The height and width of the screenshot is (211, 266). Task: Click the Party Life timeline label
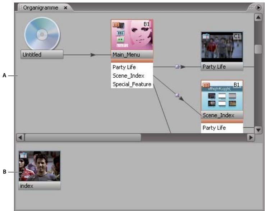(x=222, y=66)
